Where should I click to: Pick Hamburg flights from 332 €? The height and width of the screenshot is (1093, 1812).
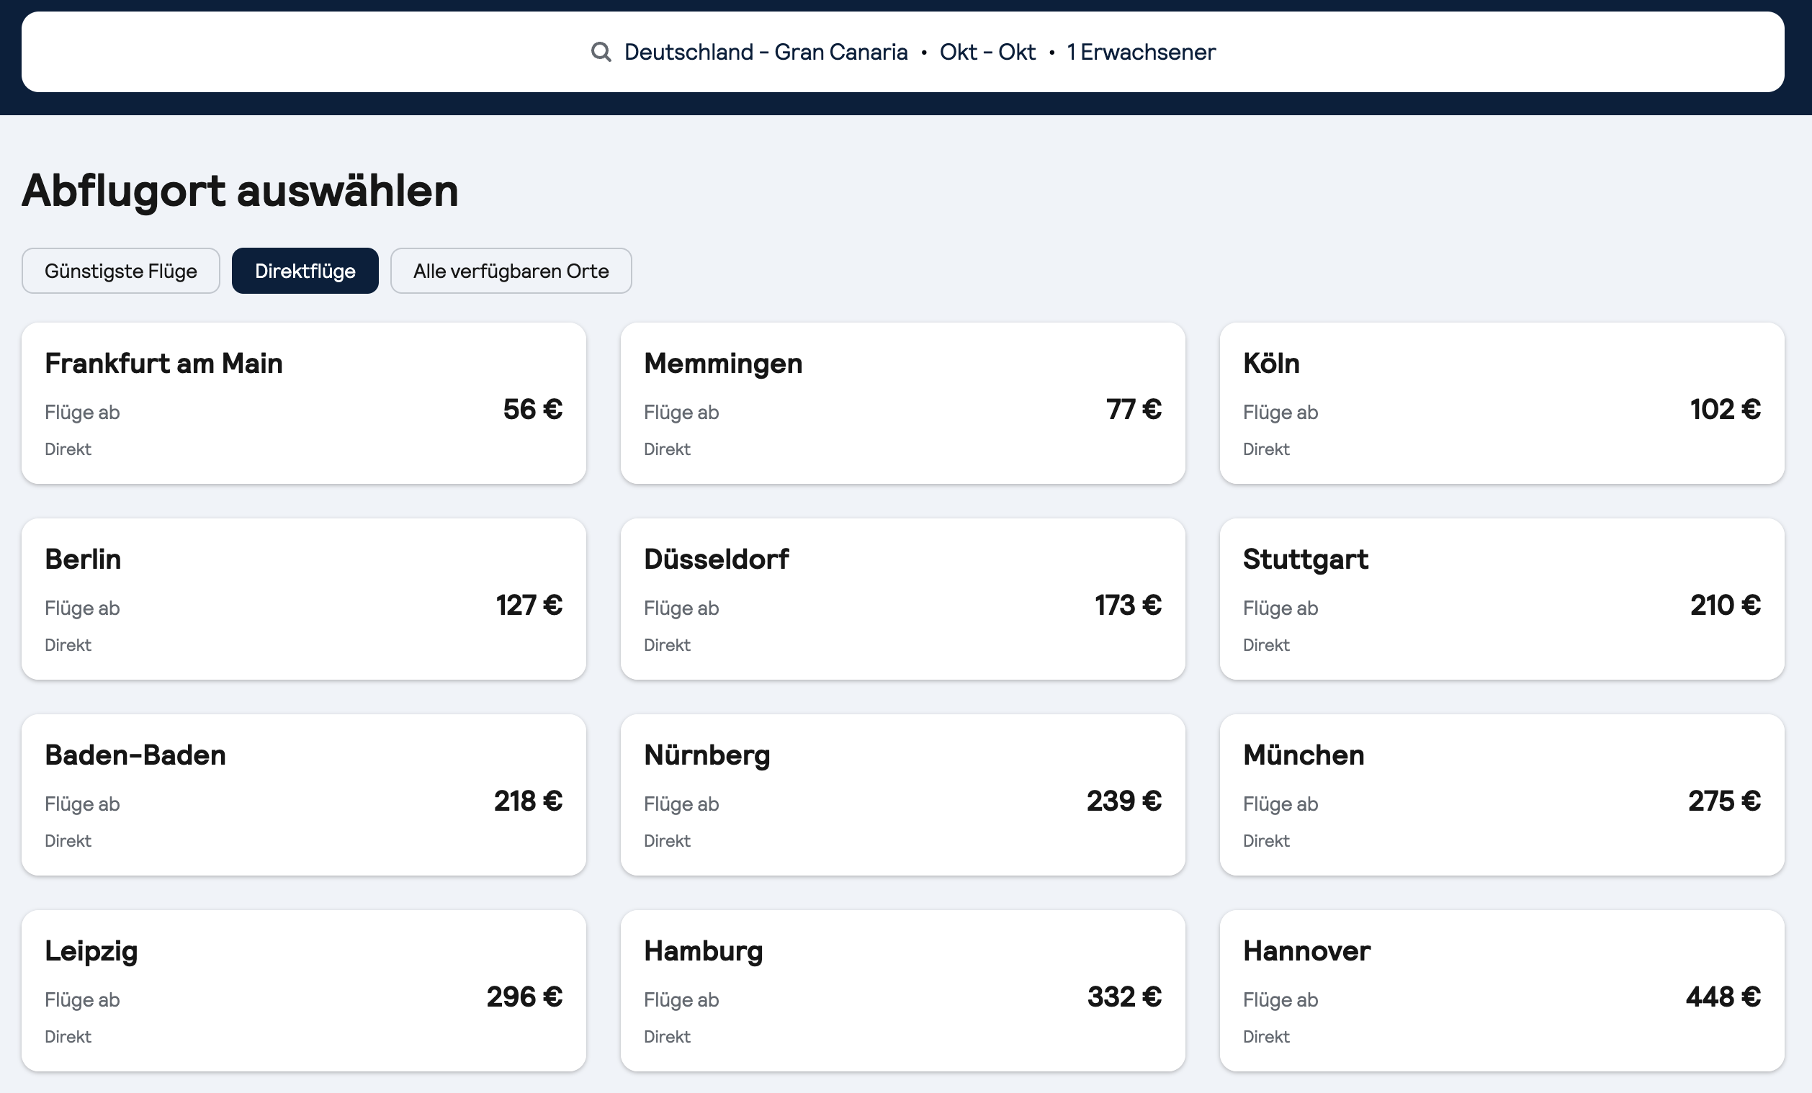[x=902, y=991]
